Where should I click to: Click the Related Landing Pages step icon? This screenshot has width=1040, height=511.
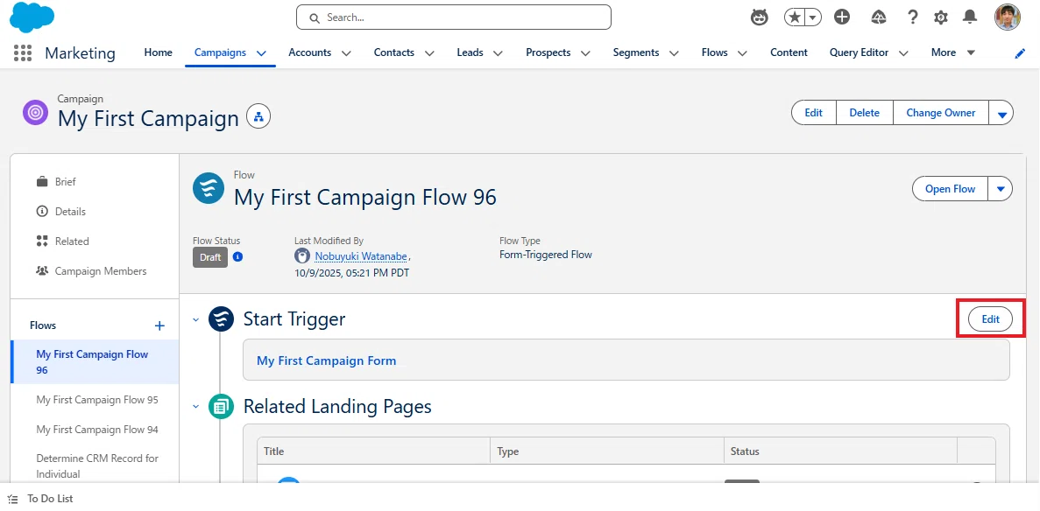click(x=222, y=406)
